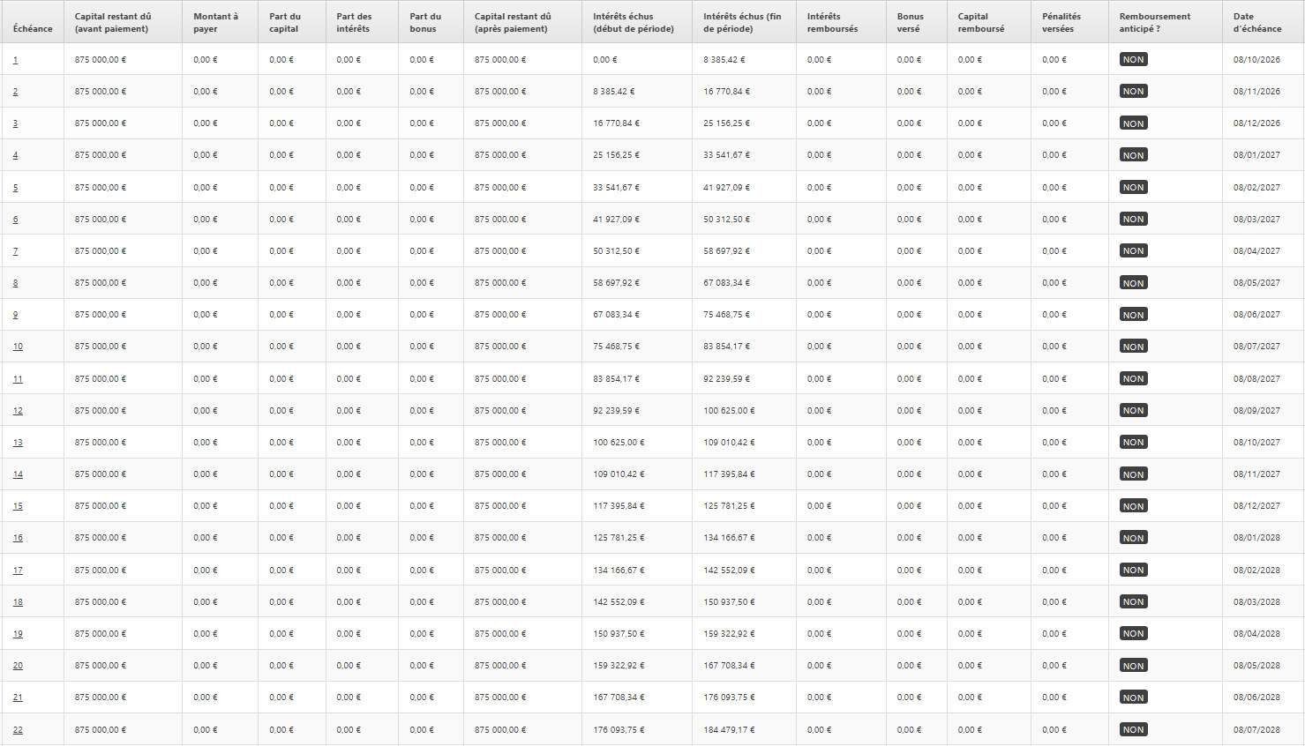Select the date 08/07/2028

[x=1256, y=730]
